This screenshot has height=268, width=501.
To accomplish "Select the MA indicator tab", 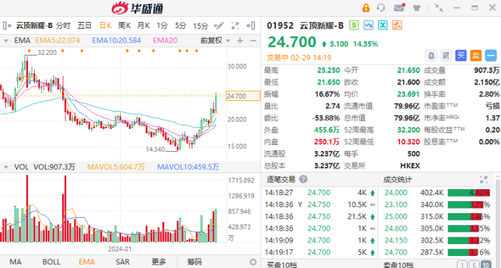I will (15, 262).
